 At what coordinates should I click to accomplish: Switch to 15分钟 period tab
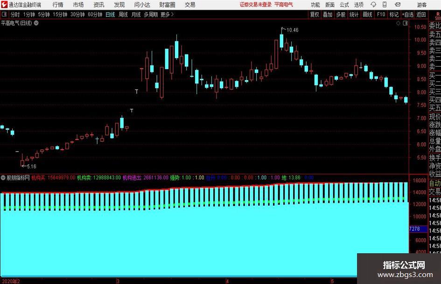point(60,14)
